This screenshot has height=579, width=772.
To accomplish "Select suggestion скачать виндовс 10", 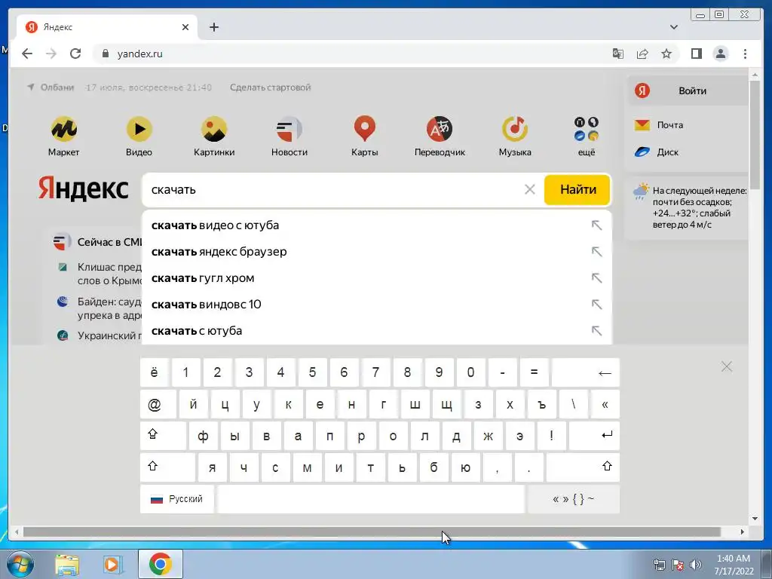I will 377,305.
